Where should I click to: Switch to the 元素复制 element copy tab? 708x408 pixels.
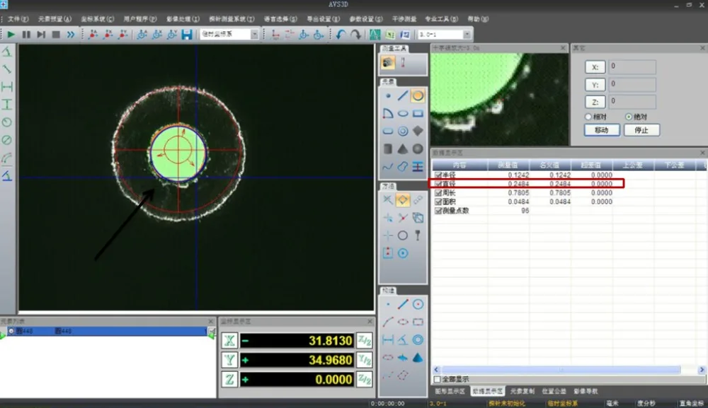tap(523, 391)
